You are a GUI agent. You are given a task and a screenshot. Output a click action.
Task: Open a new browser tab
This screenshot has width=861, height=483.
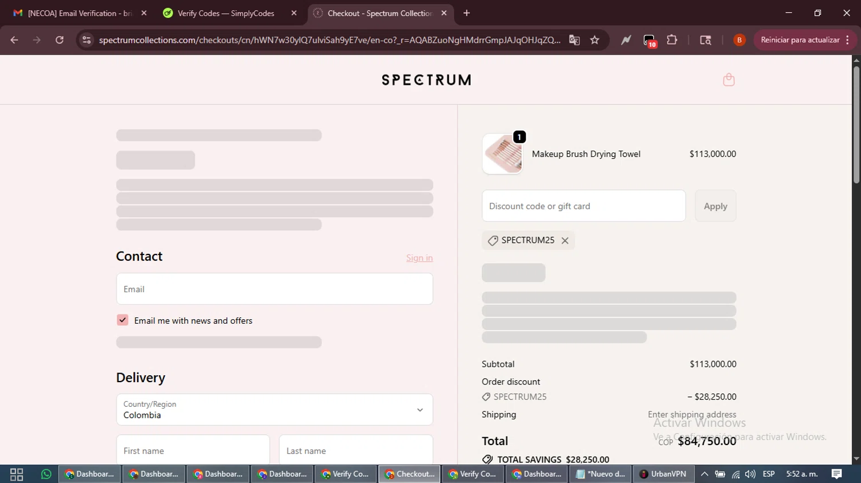point(467,13)
